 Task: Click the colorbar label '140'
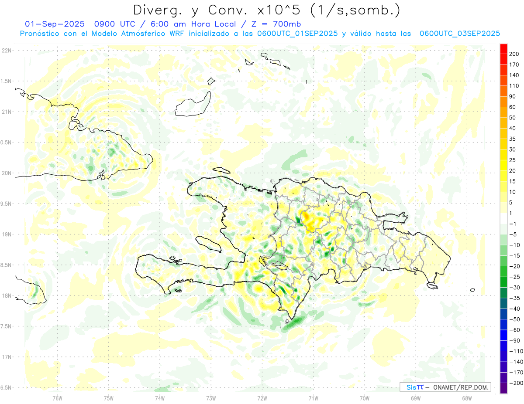tap(515, 75)
